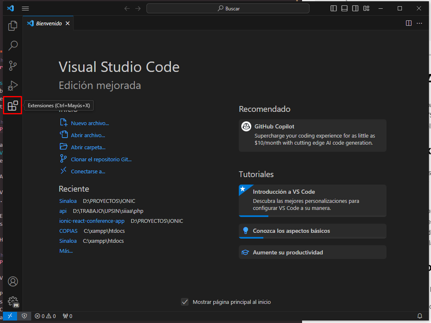This screenshot has height=323, width=431.
Task: Open Customize Layout icon
Action: pos(366,8)
